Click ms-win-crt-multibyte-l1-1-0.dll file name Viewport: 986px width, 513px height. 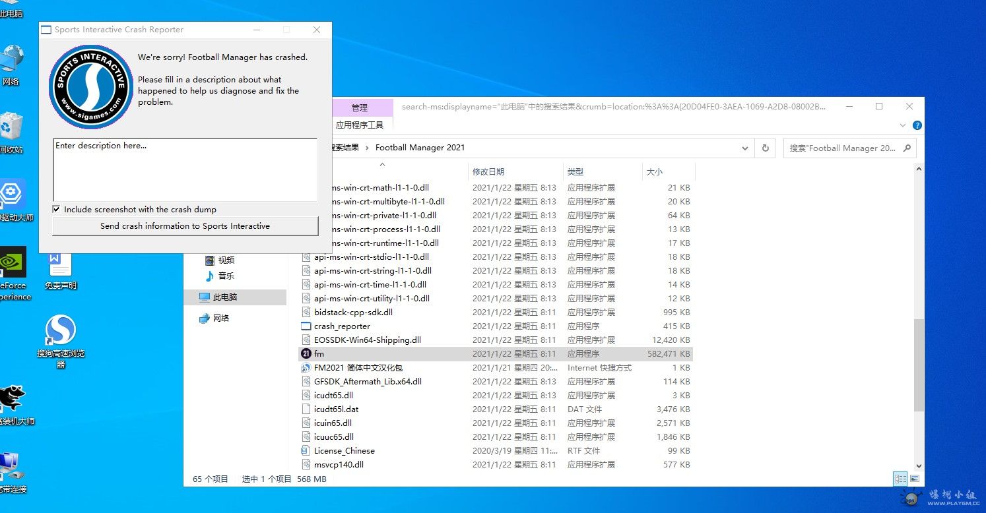(389, 202)
